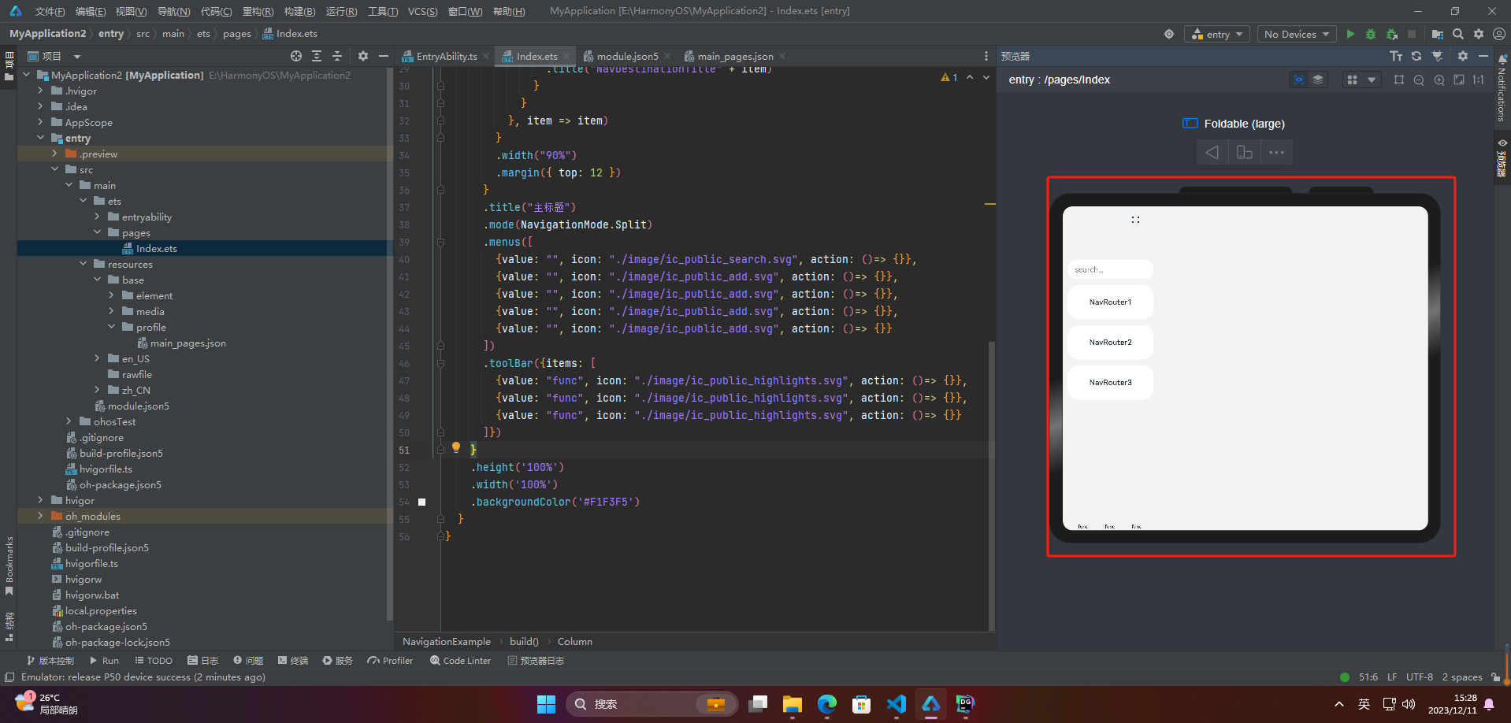The width and height of the screenshot is (1511, 723).
Task: Open the Profiler tool window
Action: [x=390, y=661]
